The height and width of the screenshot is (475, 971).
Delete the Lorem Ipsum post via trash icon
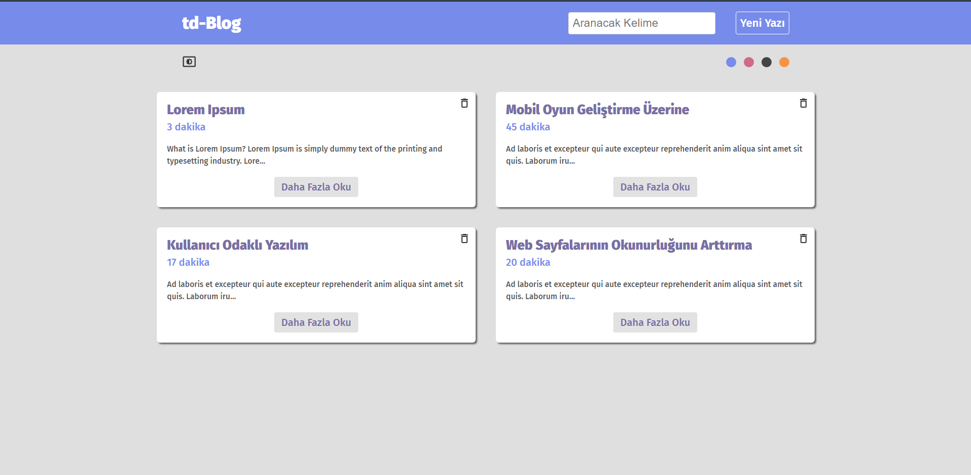click(x=464, y=103)
